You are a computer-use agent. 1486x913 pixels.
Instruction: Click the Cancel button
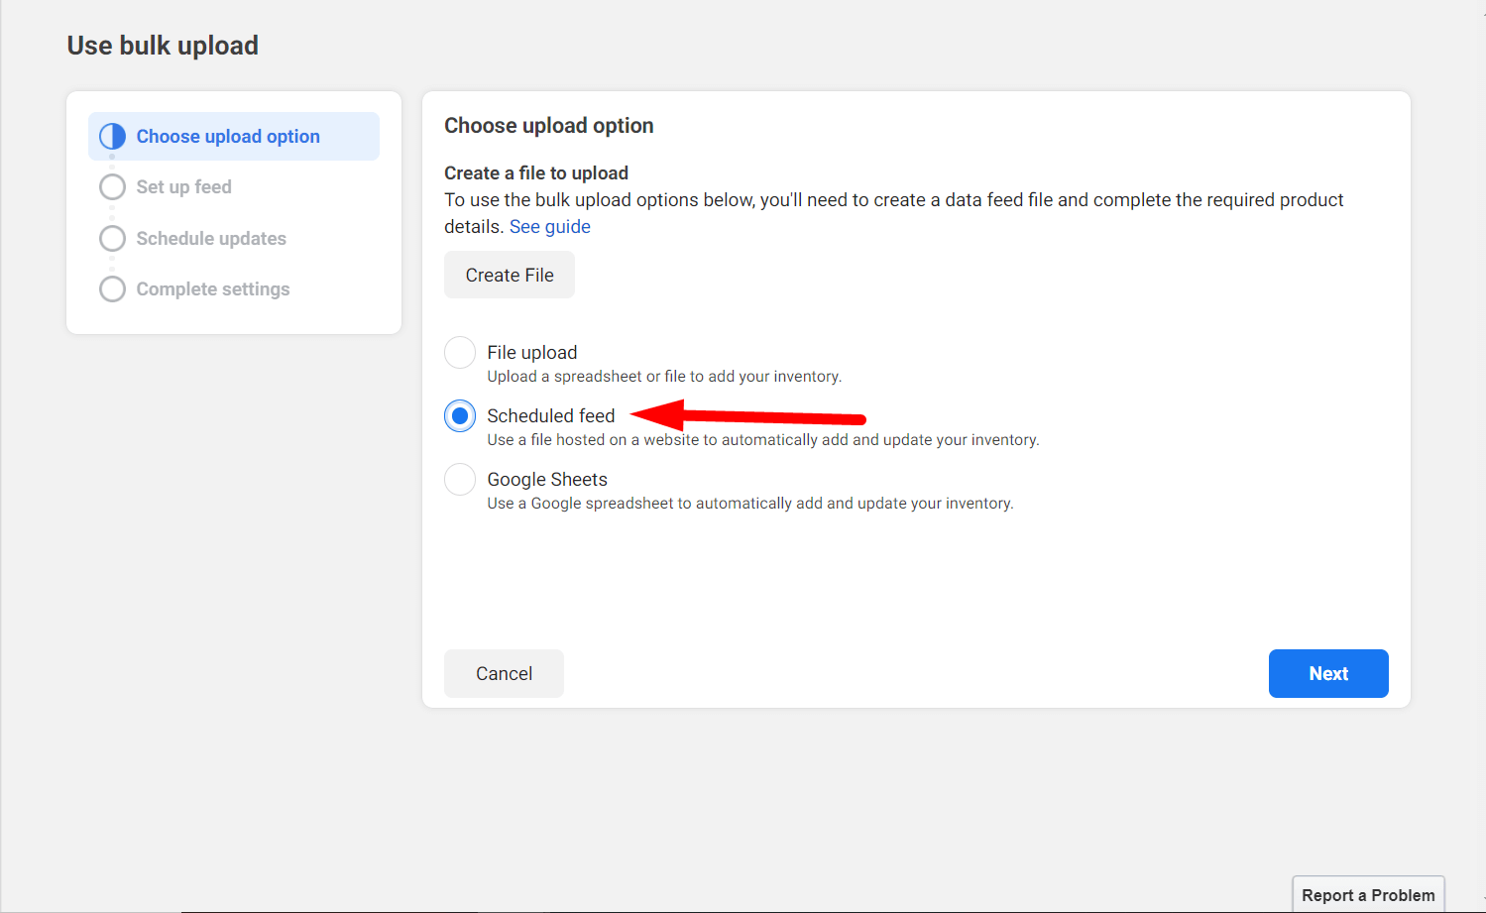504,673
